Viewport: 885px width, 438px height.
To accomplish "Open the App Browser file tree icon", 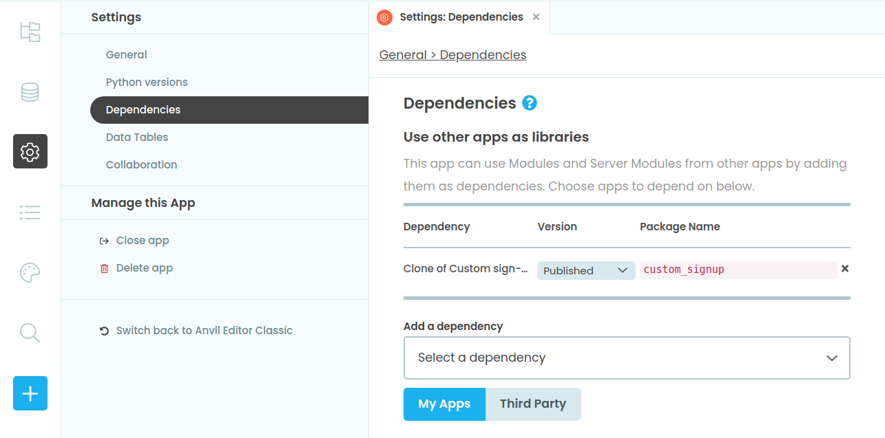I will (x=30, y=32).
